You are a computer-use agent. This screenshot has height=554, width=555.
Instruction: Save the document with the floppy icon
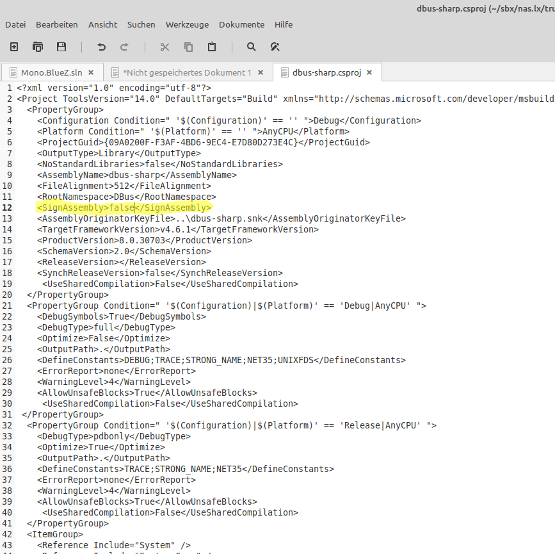point(61,47)
